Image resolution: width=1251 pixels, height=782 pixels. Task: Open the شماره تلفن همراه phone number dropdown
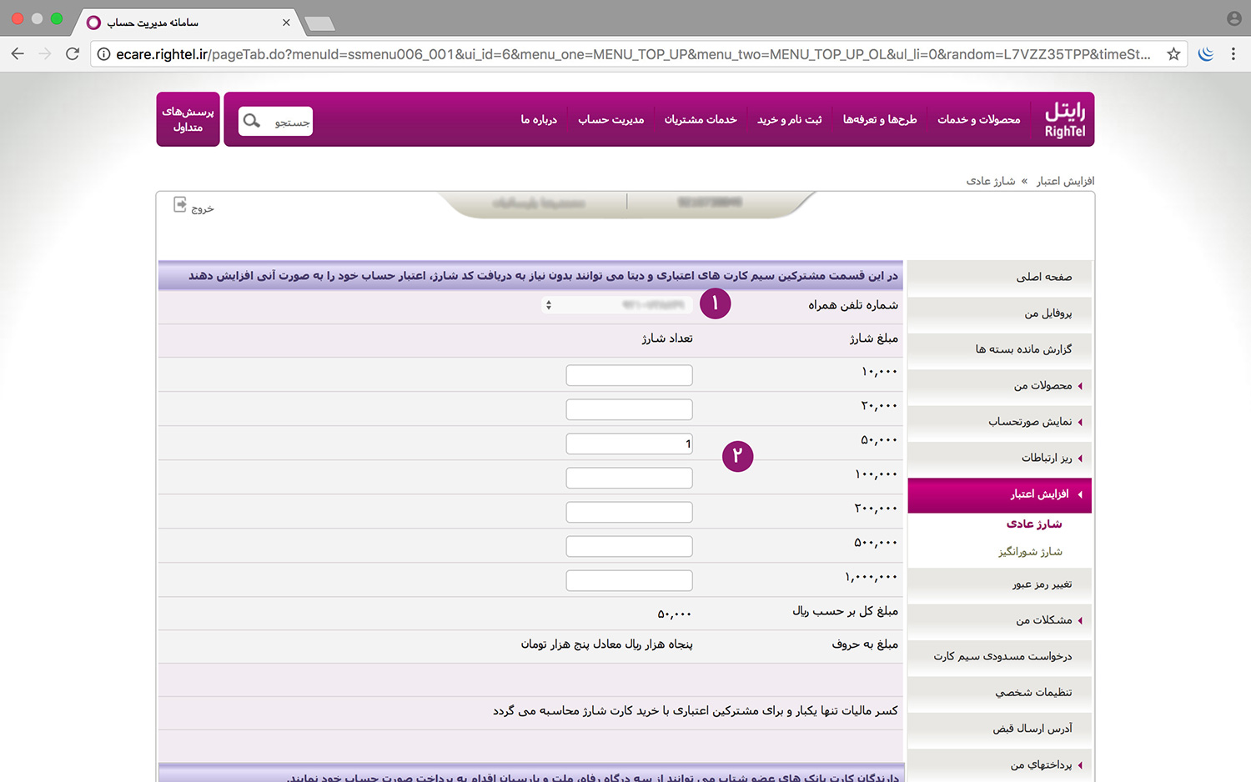click(x=617, y=305)
